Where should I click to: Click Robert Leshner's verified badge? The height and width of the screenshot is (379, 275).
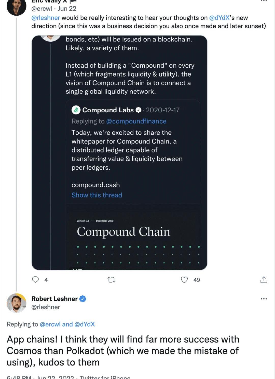click(x=83, y=299)
